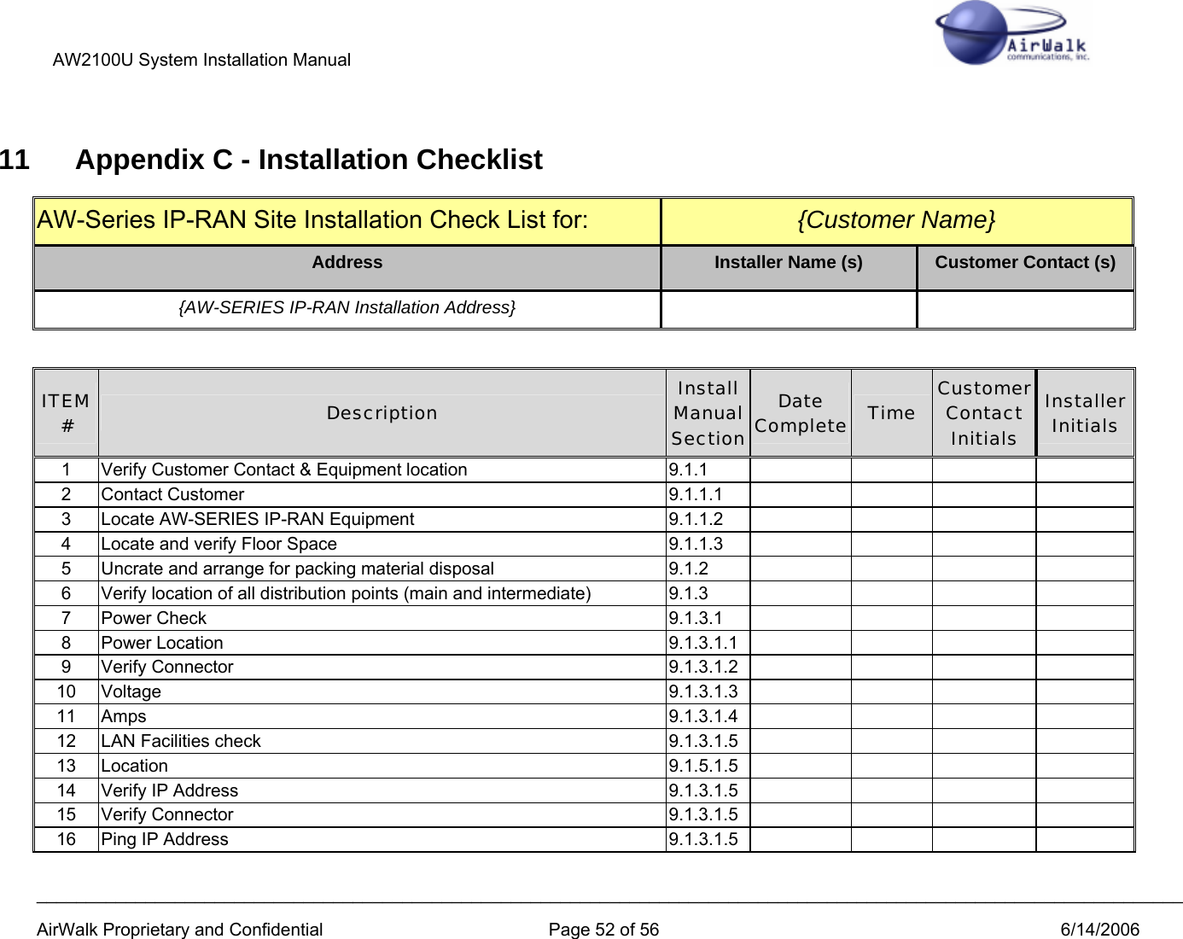Click section number '9.1.3.1.4'
The width and height of the screenshot is (1183, 939).
pyautogui.click(x=703, y=717)
